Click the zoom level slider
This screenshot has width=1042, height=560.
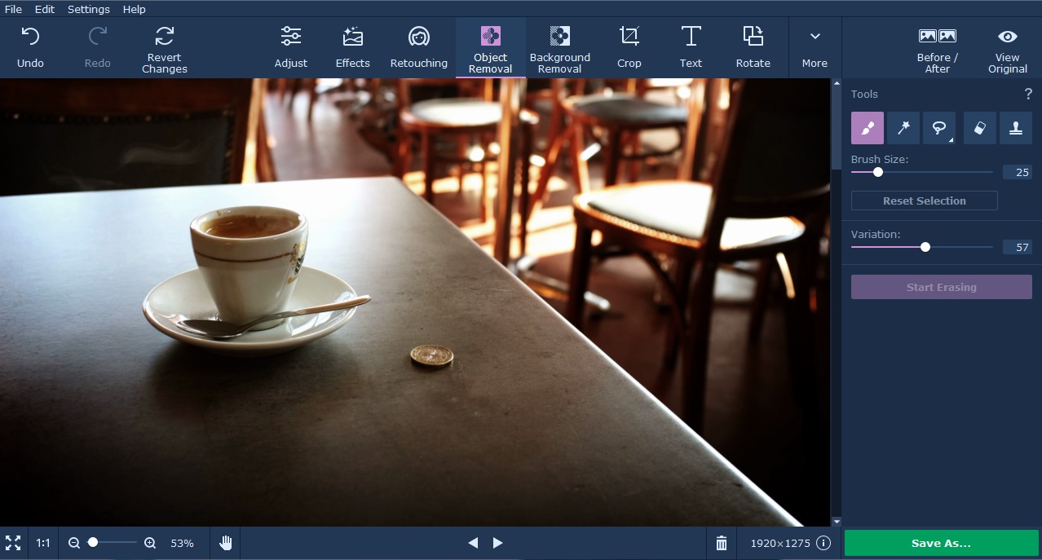coord(112,542)
